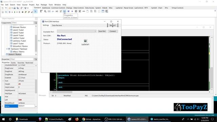This screenshot has width=217, height=122.
Task: Click the Save floppy-disk icon
Action: click(14, 8)
